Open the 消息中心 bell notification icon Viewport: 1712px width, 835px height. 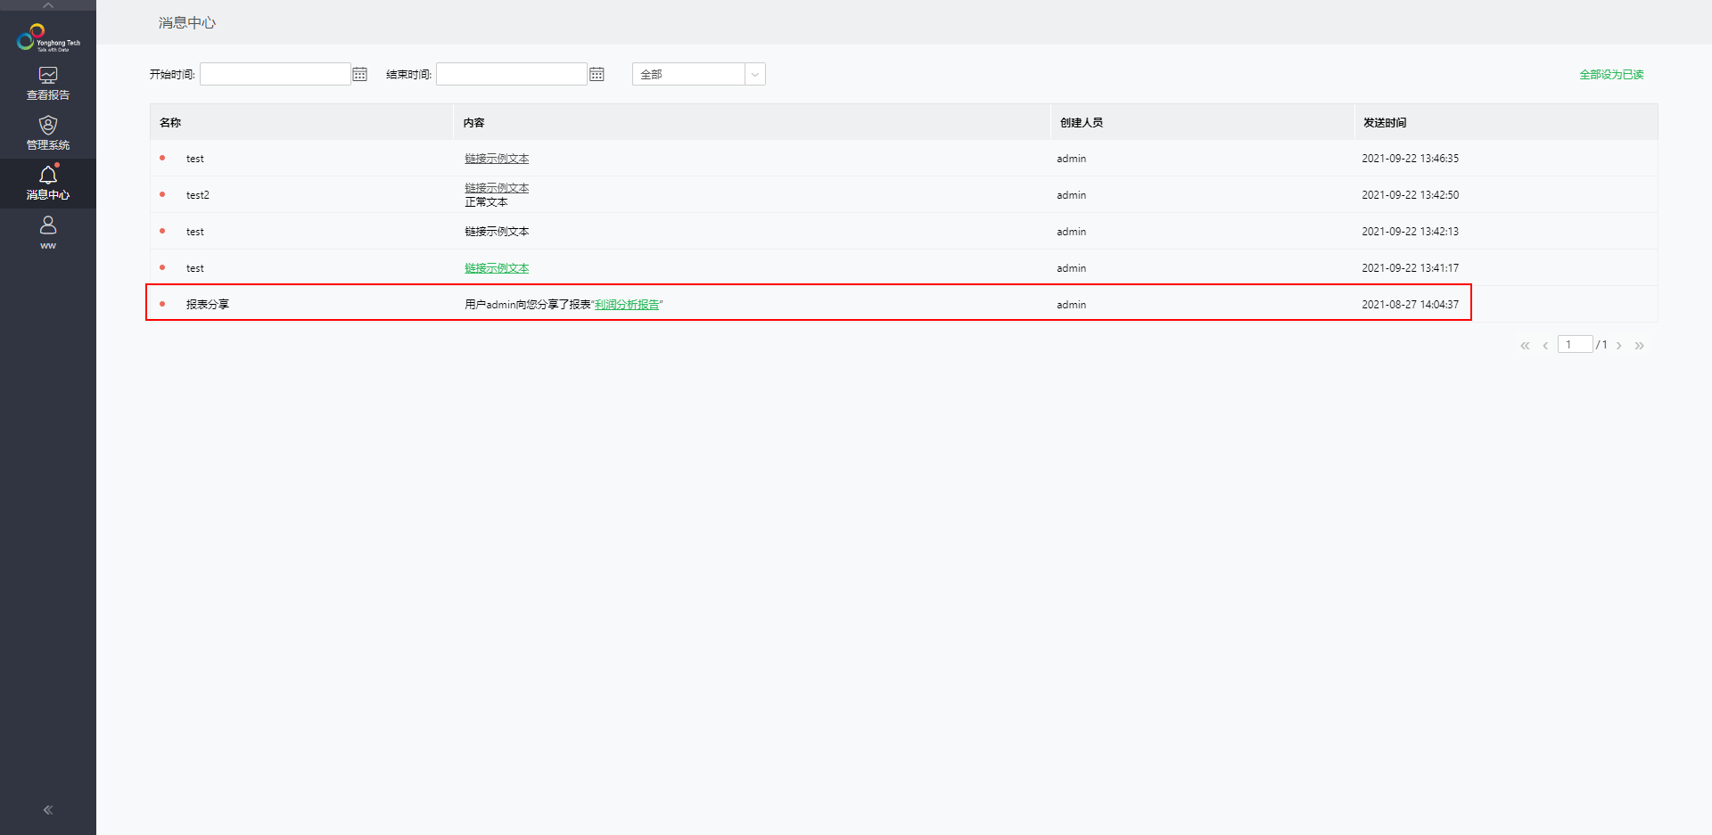click(x=48, y=176)
